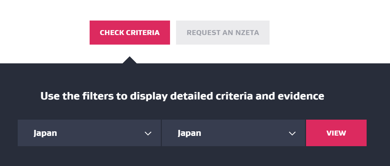
Task: Open the first Japan dropdown
Action: point(89,133)
